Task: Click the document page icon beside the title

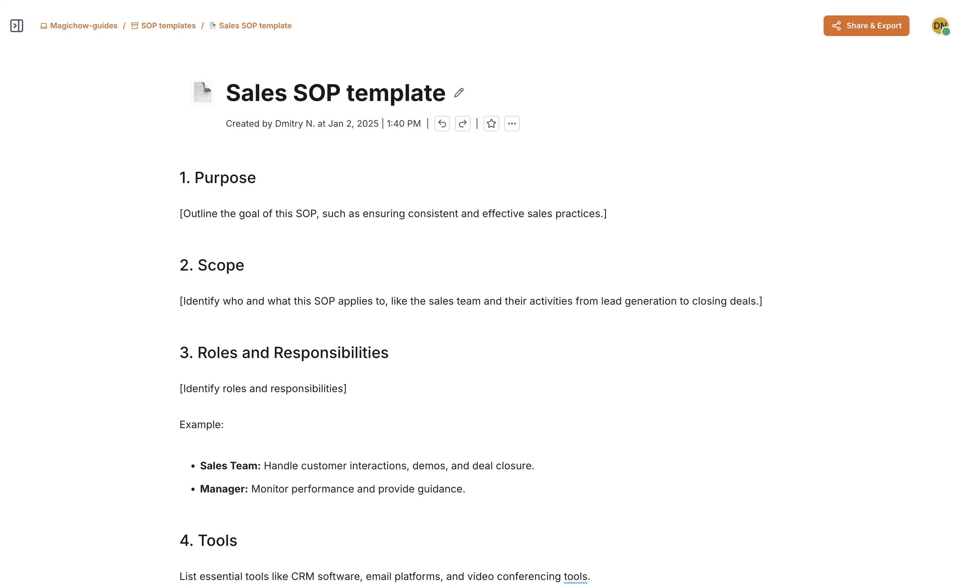Action: (203, 93)
